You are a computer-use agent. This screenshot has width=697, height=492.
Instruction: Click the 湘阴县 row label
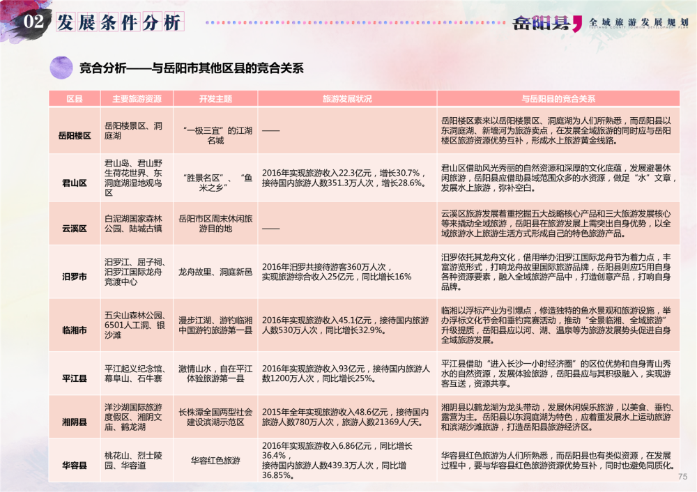point(75,422)
